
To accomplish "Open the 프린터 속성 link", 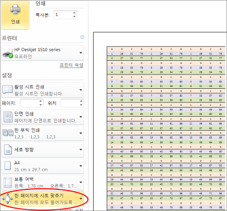I will (x=72, y=65).
